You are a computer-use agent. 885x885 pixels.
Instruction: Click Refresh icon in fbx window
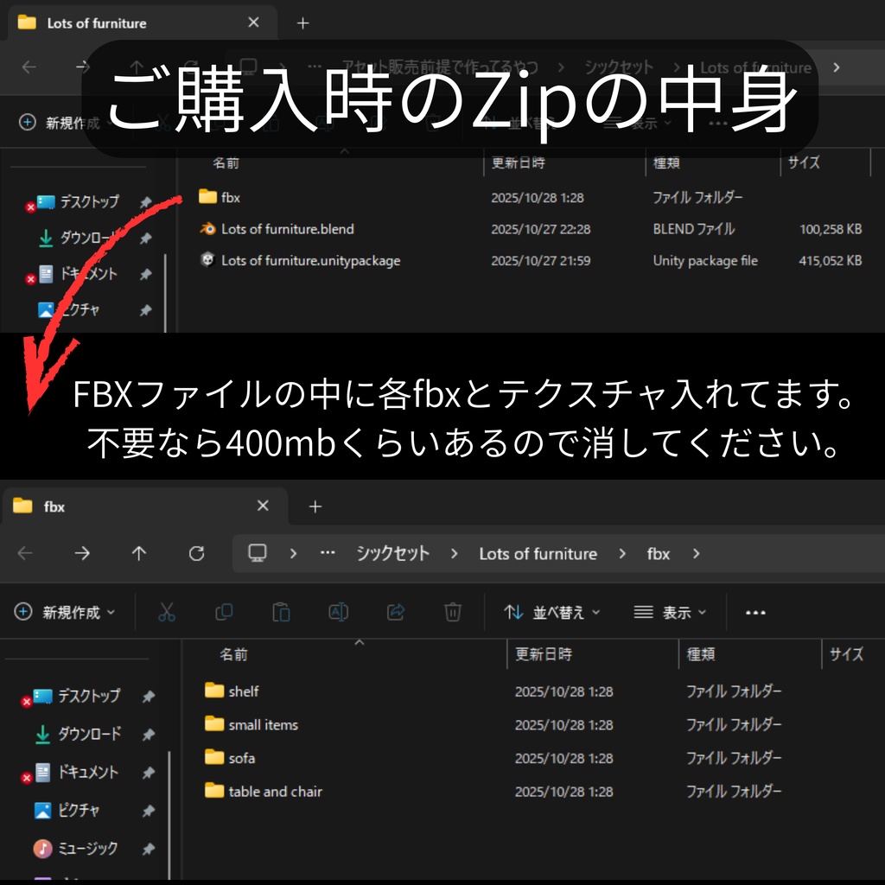click(x=196, y=553)
